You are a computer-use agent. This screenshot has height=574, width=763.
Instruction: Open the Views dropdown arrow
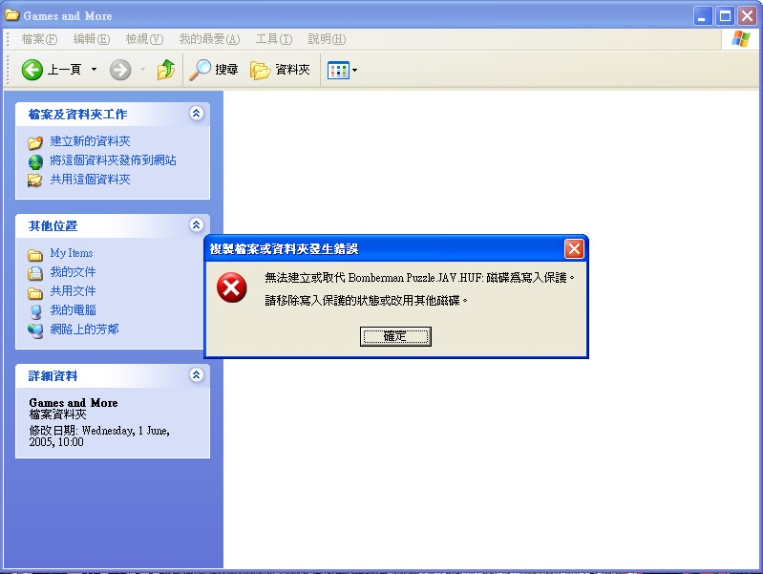tap(354, 70)
